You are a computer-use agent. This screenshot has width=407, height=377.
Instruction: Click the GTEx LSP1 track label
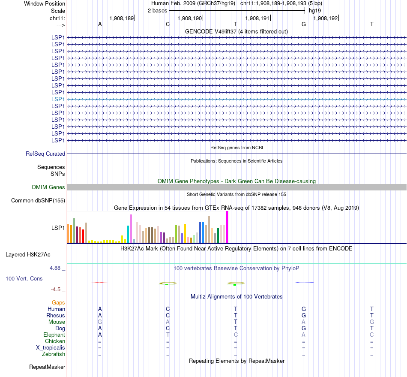(58, 228)
